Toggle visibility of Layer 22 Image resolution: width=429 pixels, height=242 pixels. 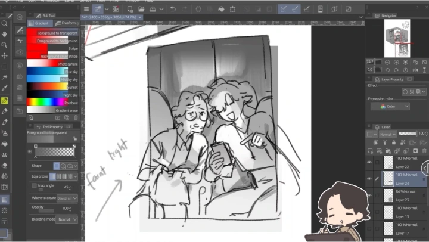point(369,162)
